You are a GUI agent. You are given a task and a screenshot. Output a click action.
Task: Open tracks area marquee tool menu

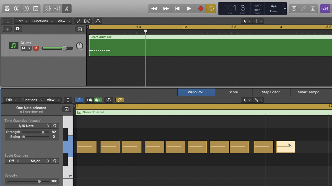pyautogui.click(x=258, y=21)
